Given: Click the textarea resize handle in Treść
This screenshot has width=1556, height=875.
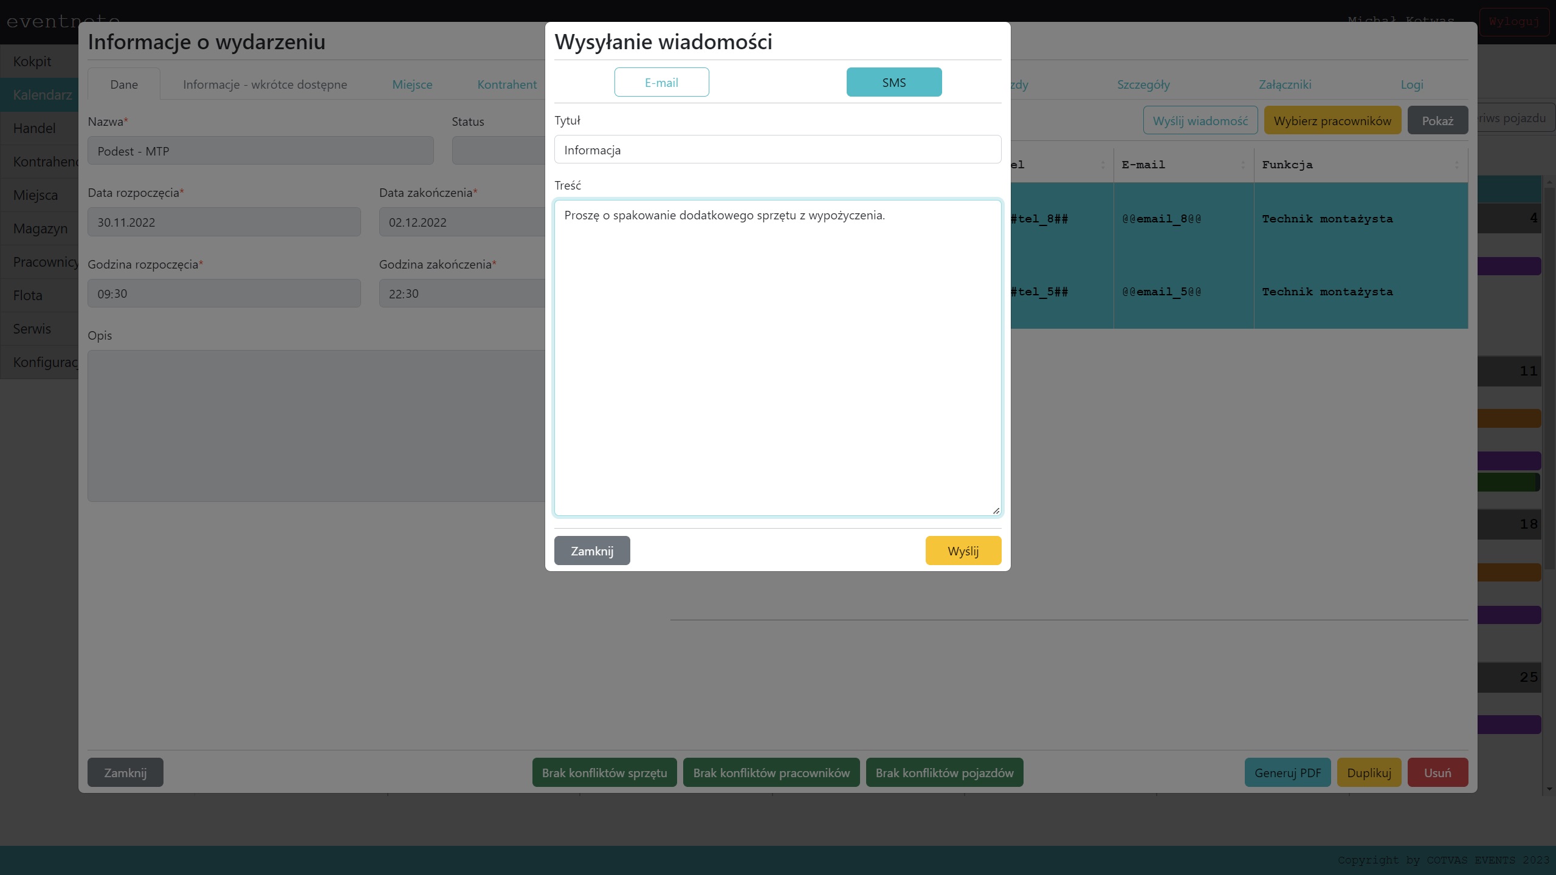Looking at the screenshot, I should [996, 511].
